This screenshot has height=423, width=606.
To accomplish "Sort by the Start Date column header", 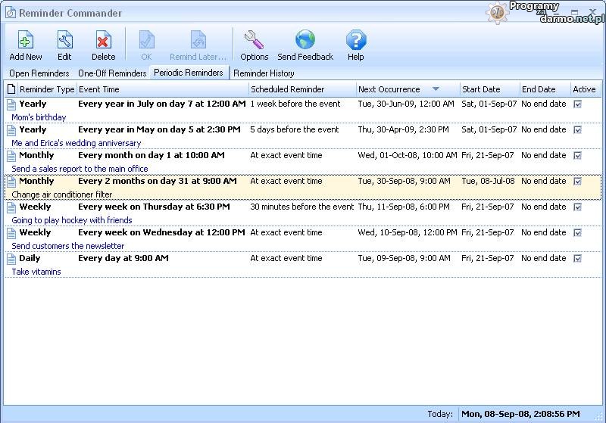I will (x=481, y=89).
